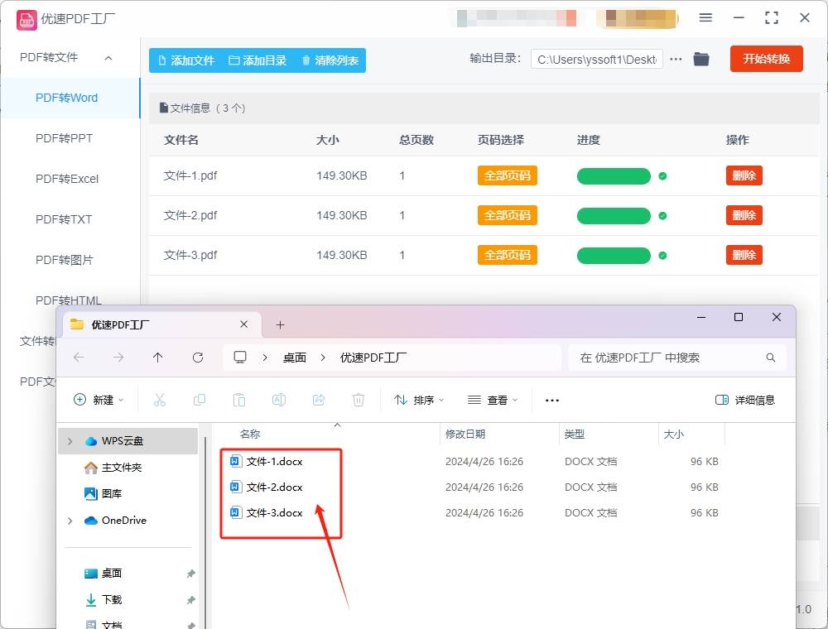Click the green done icon for 文件-1.pdf
828x629 pixels.
(x=662, y=176)
